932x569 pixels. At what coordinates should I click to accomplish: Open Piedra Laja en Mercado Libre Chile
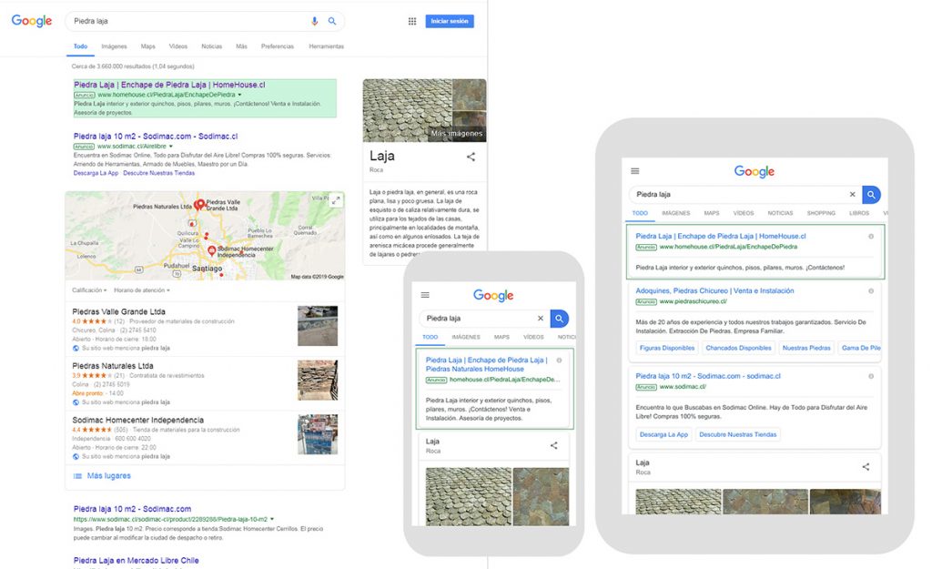coord(137,561)
